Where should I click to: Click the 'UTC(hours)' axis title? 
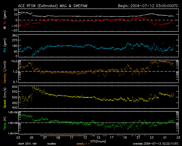tap(98, 141)
